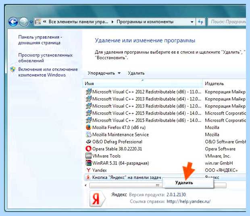Click 'O&O Software GmbH' publisher cell
Screen dimensions: 250x216
pos(225,141)
